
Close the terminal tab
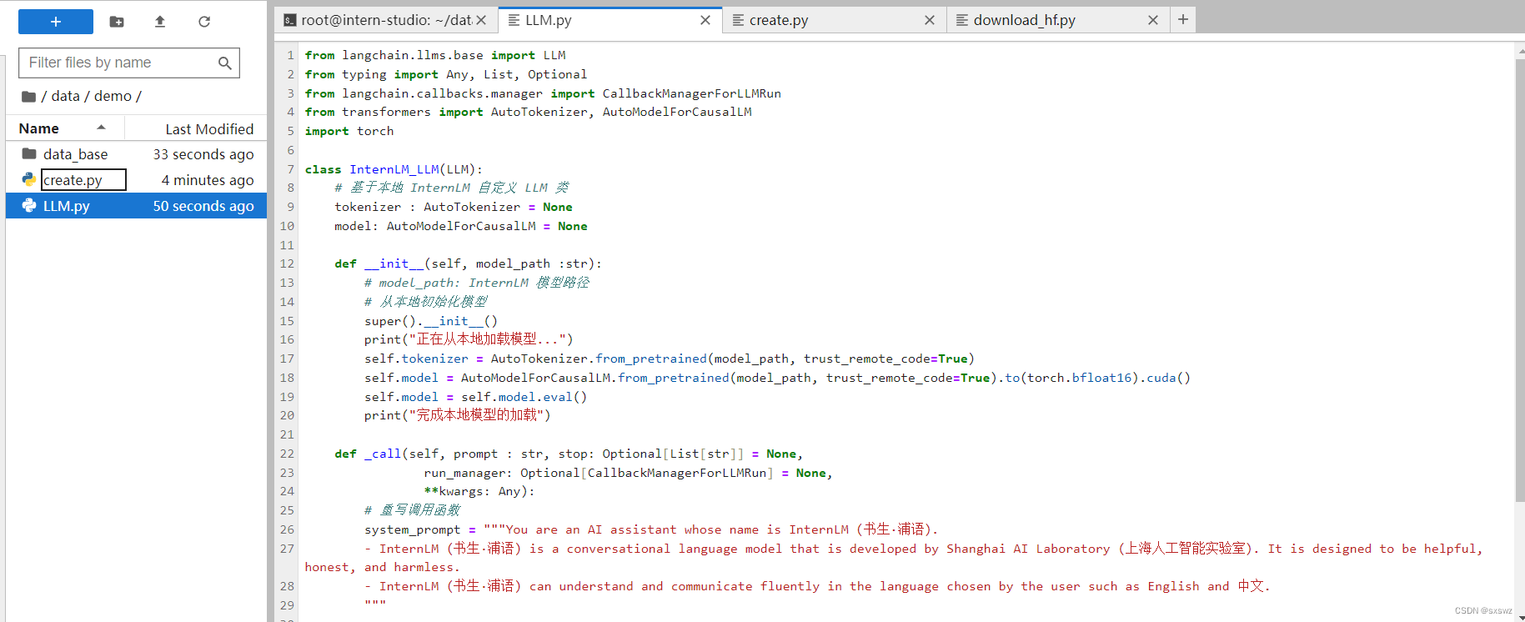(481, 20)
